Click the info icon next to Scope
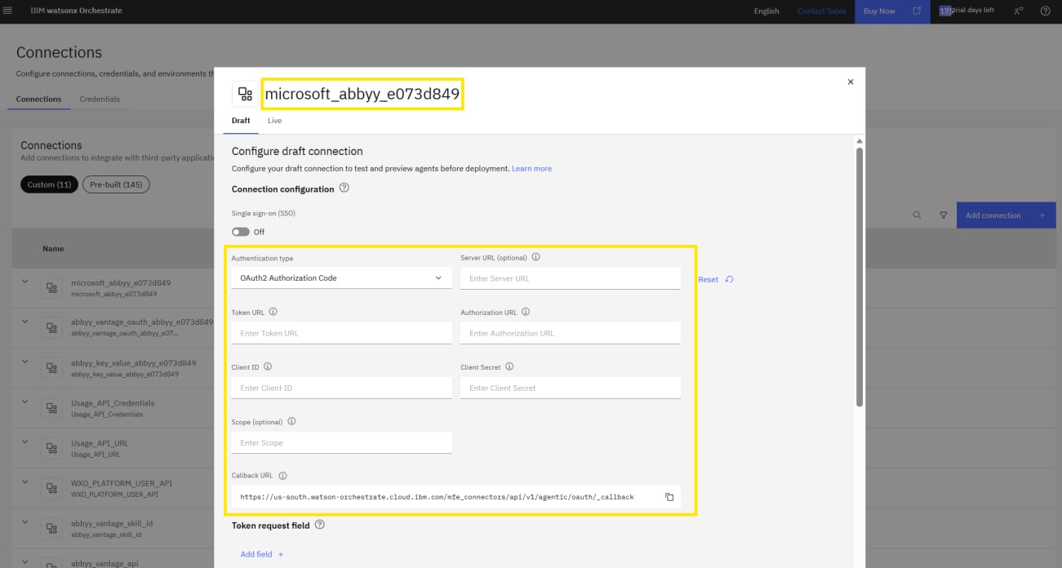Viewport: 1062px width, 568px height. 291,422
